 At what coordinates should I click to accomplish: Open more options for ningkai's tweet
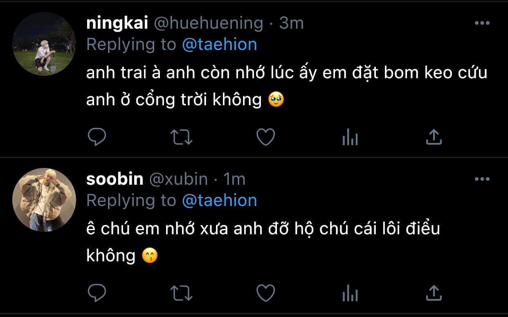tap(482, 23)
